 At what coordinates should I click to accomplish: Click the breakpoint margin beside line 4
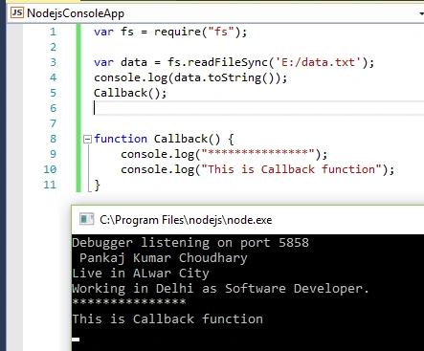14,77
